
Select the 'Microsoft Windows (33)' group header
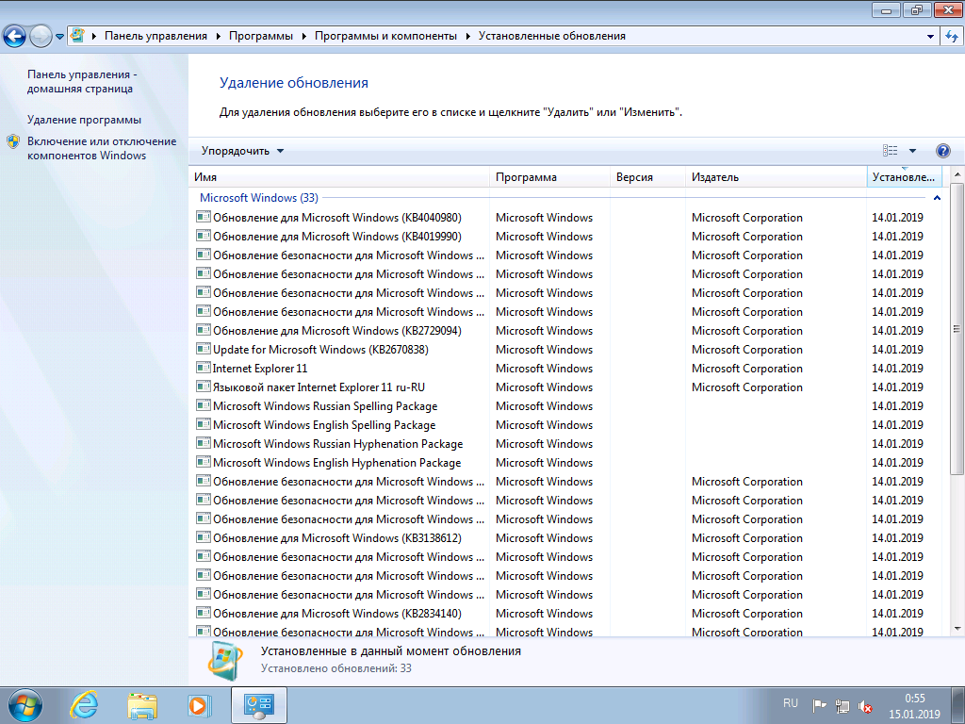259,198
